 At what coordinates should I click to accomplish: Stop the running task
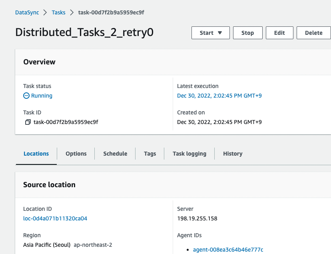pyautogui.click(x=247, y=33)
